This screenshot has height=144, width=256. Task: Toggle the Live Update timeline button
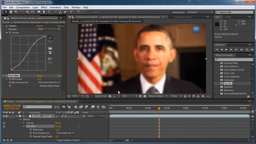(64, 107)
